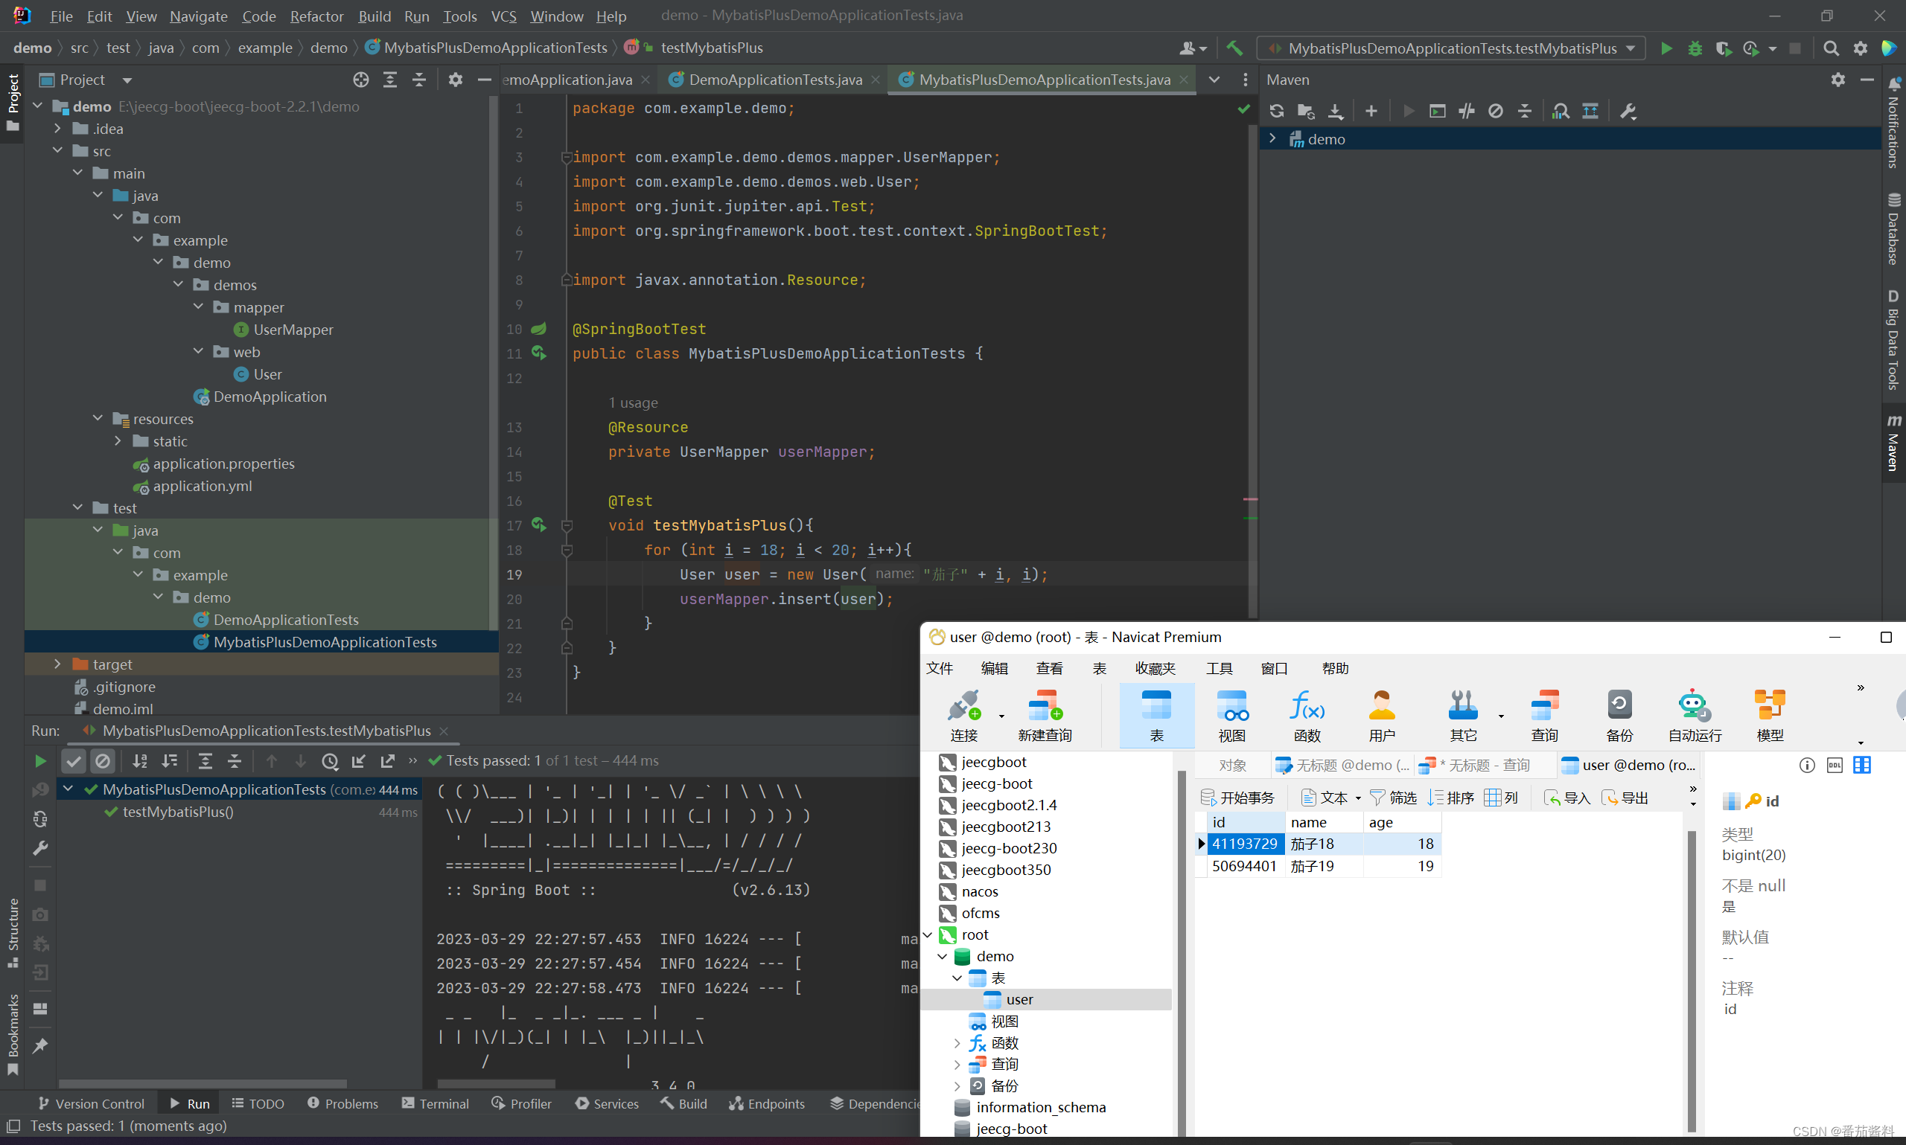Open application.yml in project tree
1906x1145 pixels.
(x=203, y=486)
